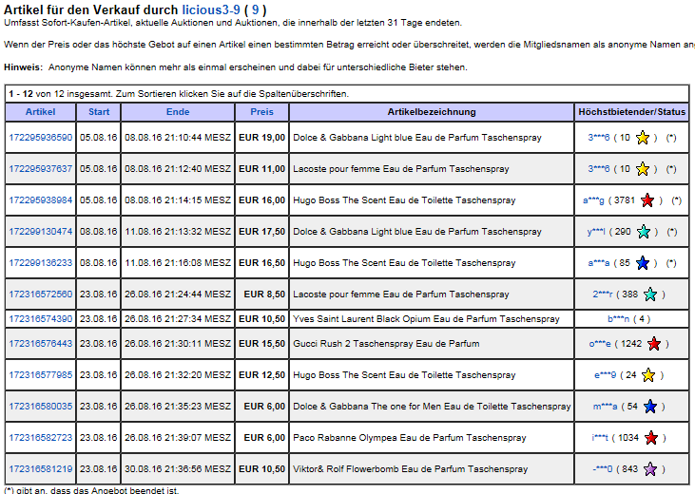Open item 172316577985
The height and width of the screenshot is (494, 695).
click(x=40, y=375)
